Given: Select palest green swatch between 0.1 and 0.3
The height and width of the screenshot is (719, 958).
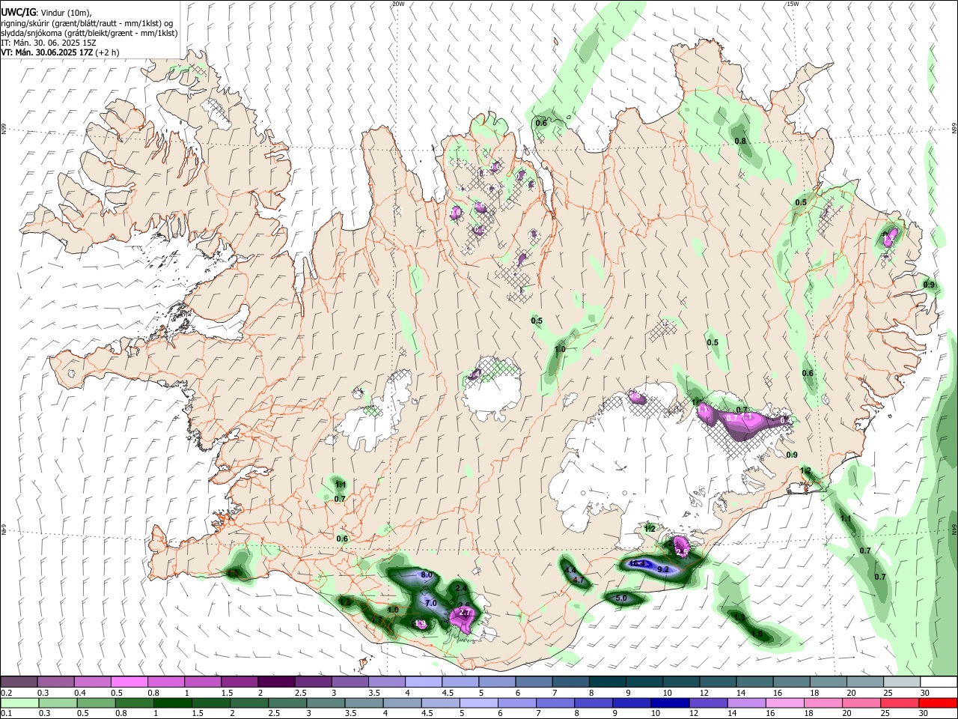Looking at the screenshot, I should pyautogui.click(x=19, y=703).
